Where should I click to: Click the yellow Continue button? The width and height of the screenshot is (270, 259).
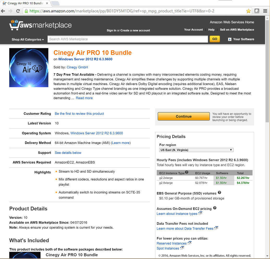[x=184, y=116]
